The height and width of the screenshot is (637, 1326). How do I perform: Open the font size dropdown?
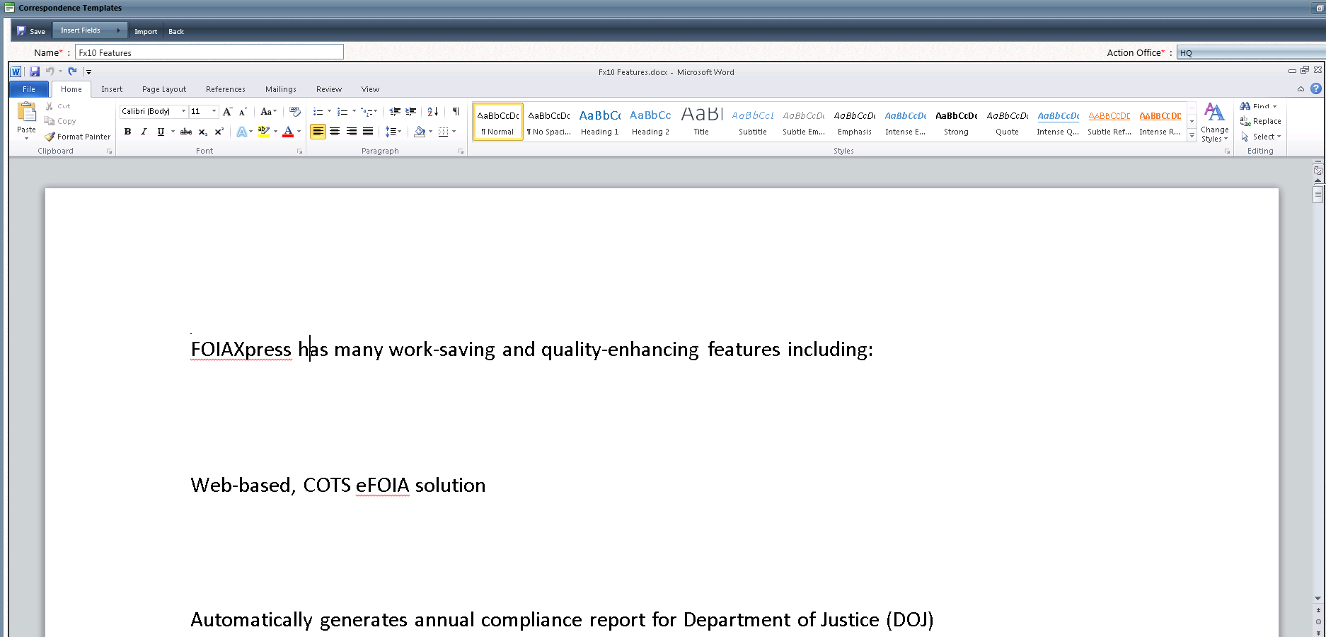[x=214, y=111]
